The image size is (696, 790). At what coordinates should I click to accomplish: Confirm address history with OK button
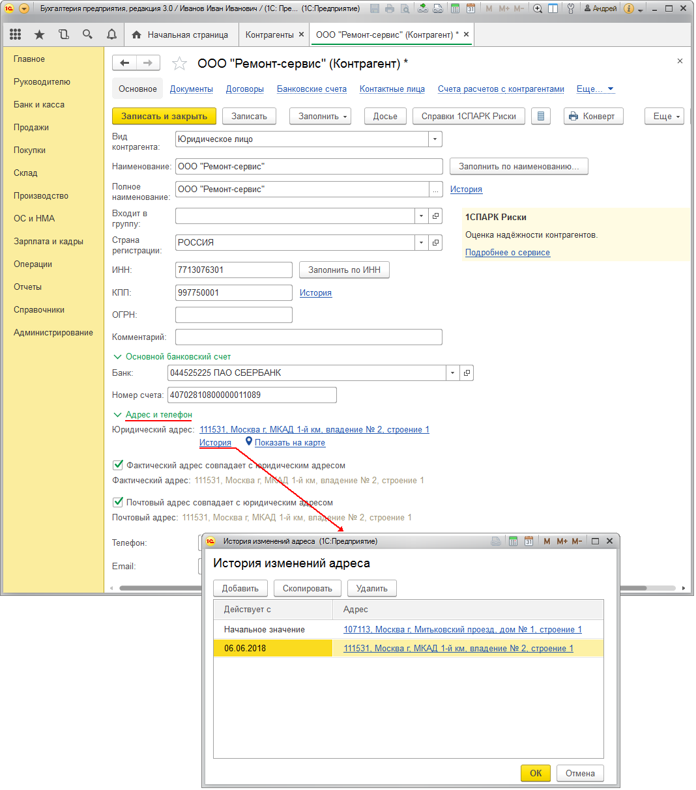(536, 773)
